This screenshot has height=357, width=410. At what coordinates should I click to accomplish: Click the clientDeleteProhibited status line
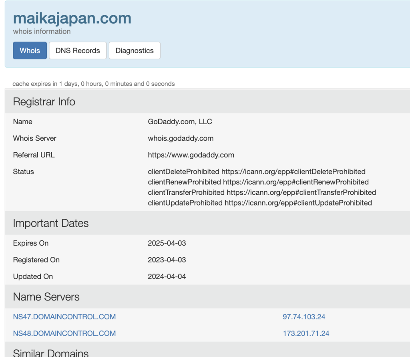256,171
